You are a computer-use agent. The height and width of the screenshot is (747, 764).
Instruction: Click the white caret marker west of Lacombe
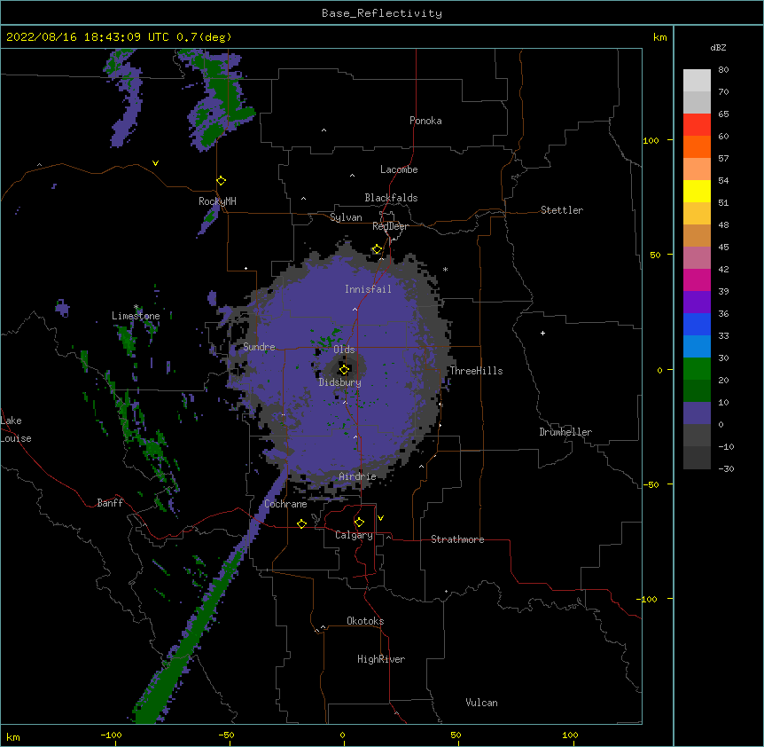click(x=352, y=176)
